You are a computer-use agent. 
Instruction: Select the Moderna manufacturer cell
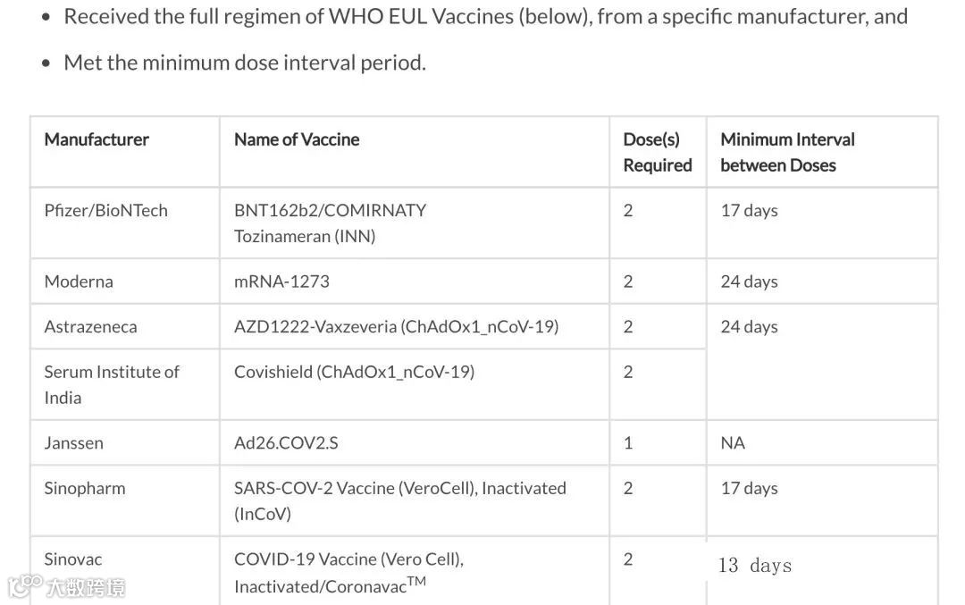click(x=79, y=281)
